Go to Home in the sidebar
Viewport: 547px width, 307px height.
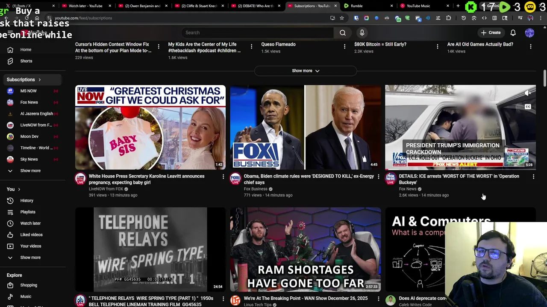[33, 49]
